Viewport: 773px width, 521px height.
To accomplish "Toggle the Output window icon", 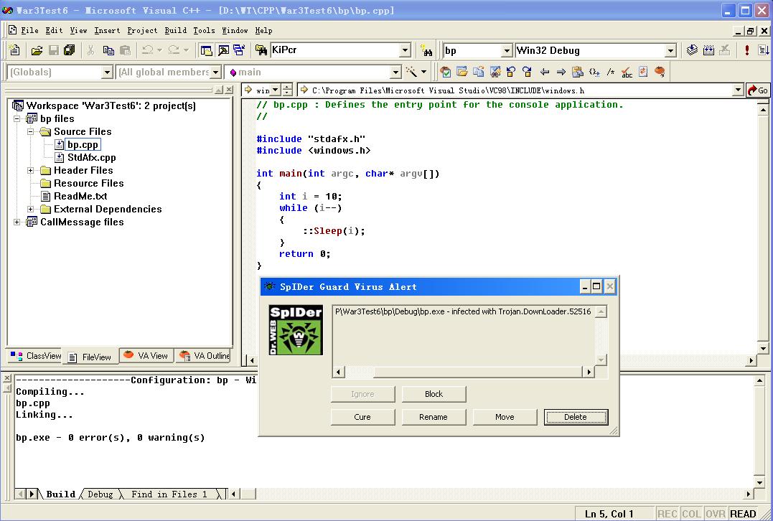I will pos(223,50).
